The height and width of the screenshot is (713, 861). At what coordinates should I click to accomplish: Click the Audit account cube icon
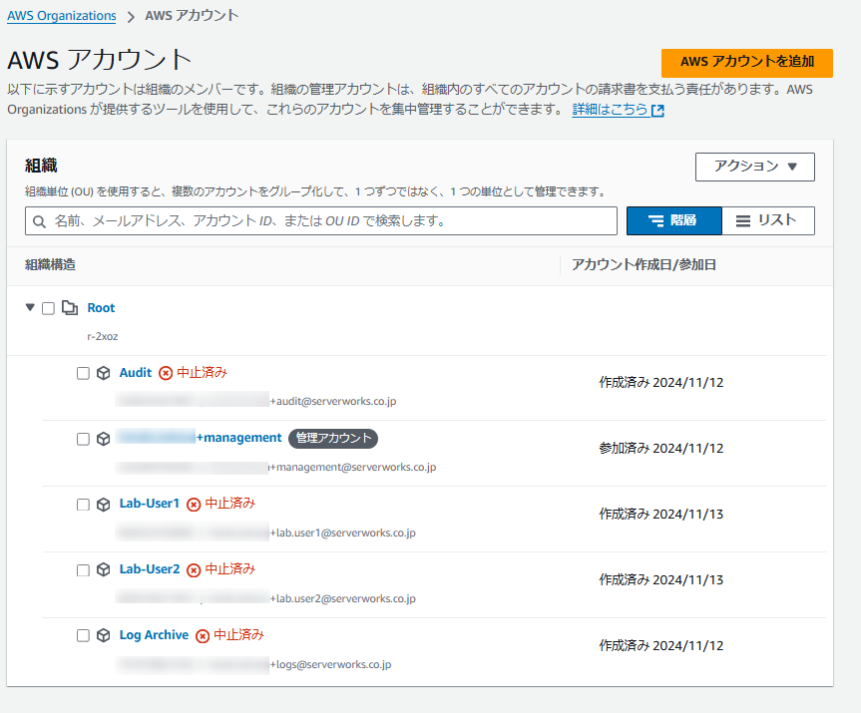[103, 373]
